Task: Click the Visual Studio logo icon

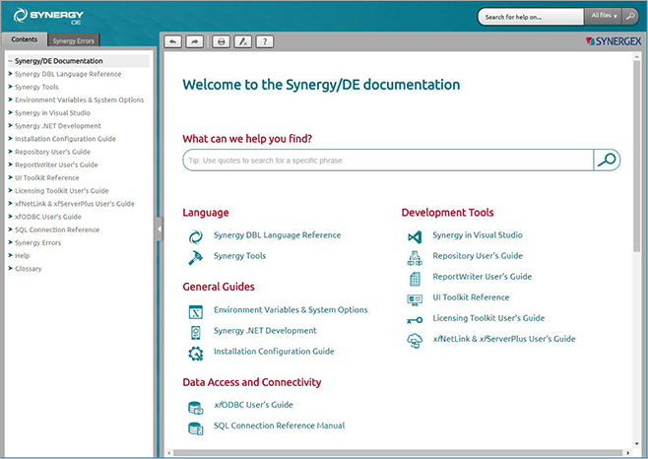Action: pyautogui.click(x=415, y=236)
